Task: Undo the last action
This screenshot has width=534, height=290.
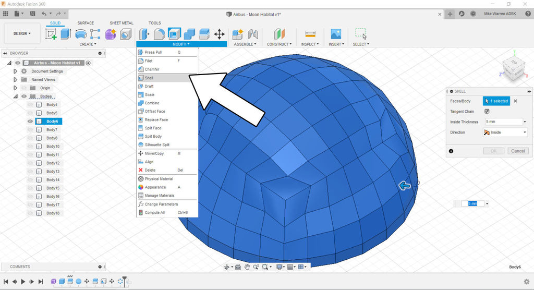Action: point(44,14)
